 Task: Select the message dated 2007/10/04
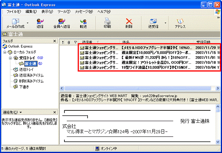[x=150, y=67]
